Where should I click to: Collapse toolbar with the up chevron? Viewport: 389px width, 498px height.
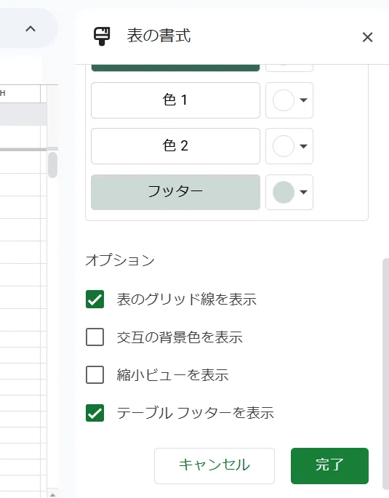pyautogui.click(x=31, y=29)
